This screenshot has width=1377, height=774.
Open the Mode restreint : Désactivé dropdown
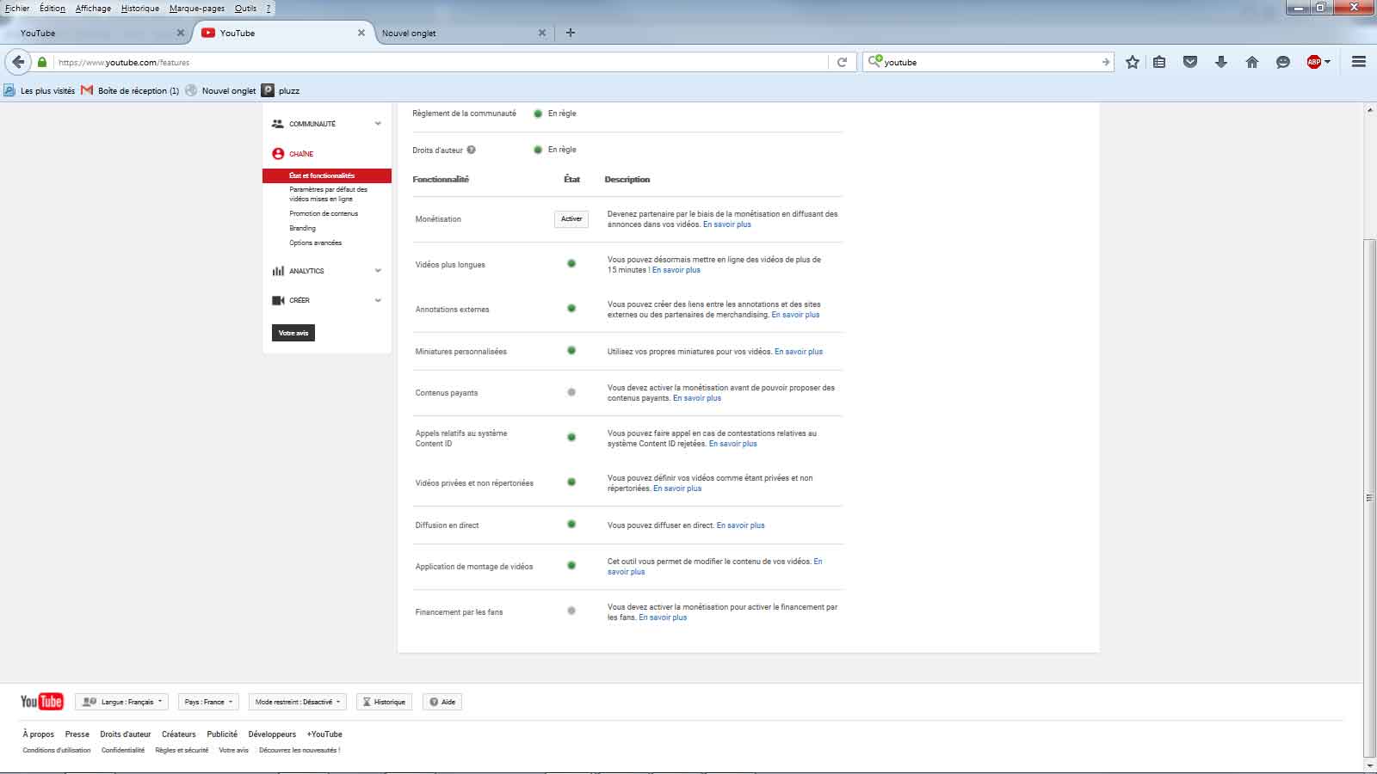[298, 702]
